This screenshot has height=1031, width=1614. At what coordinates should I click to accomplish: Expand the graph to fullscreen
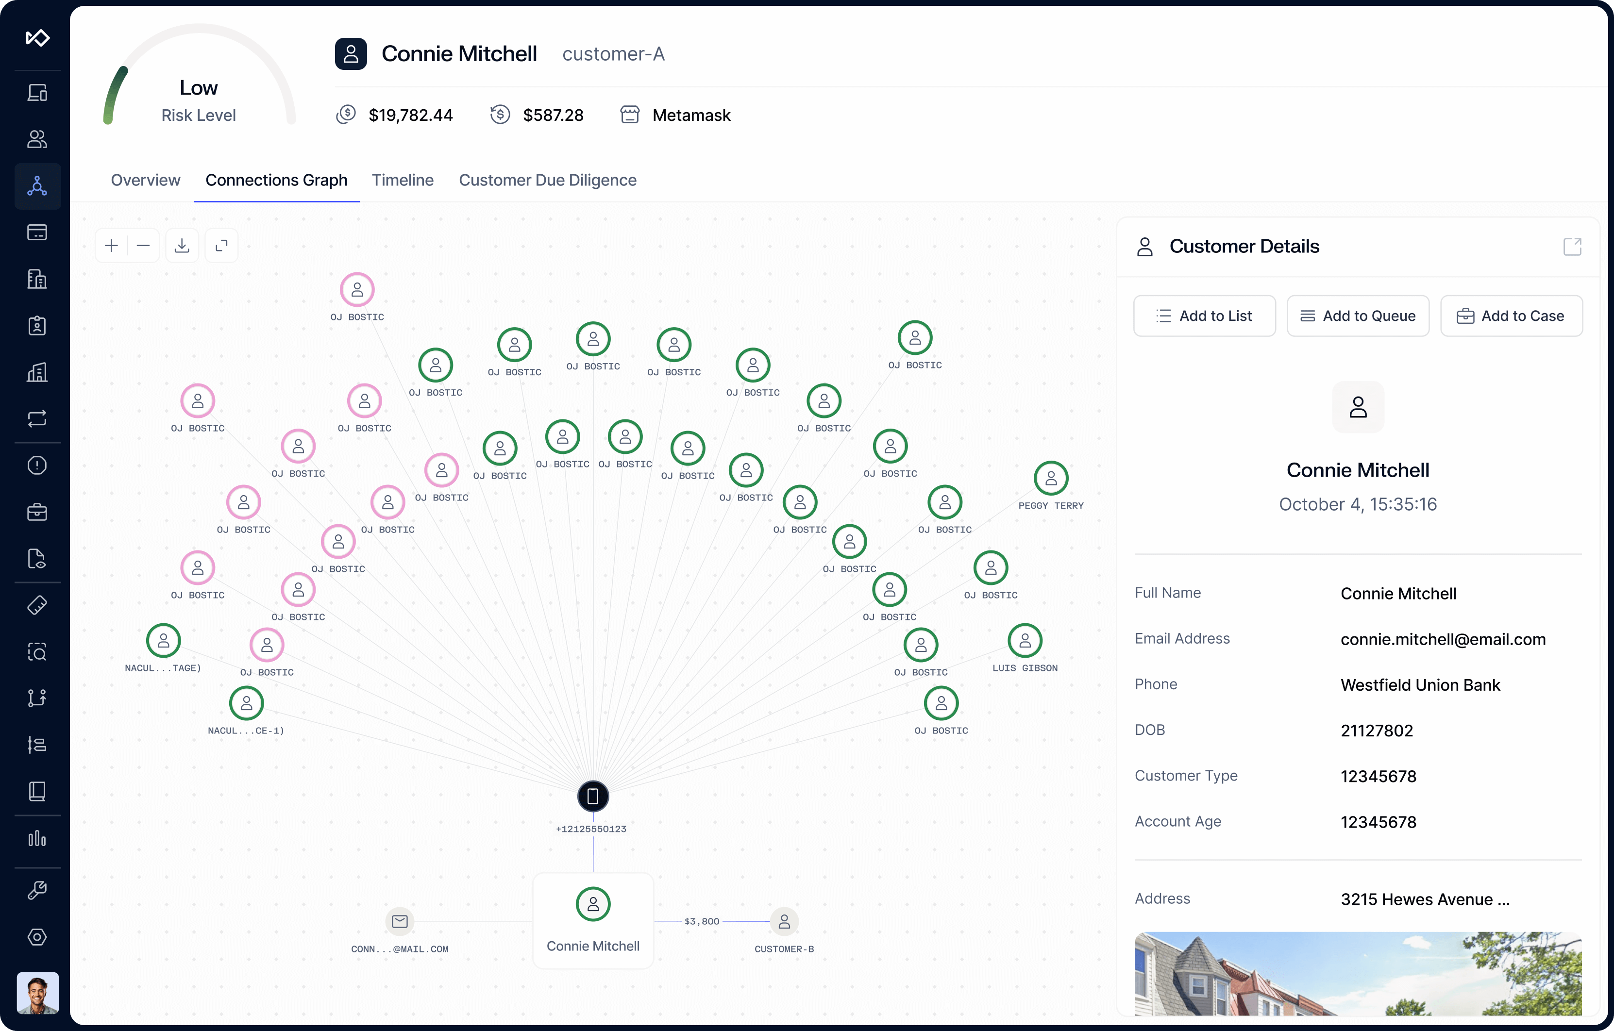click(x=221, y=246)
